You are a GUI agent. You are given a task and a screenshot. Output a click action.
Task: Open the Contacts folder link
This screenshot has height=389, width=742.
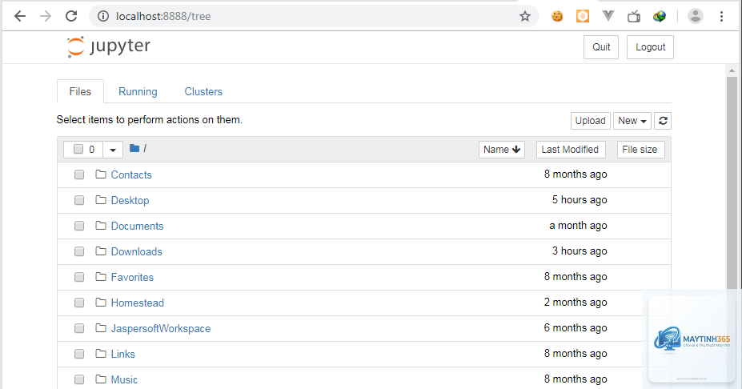tap(131, 174)
